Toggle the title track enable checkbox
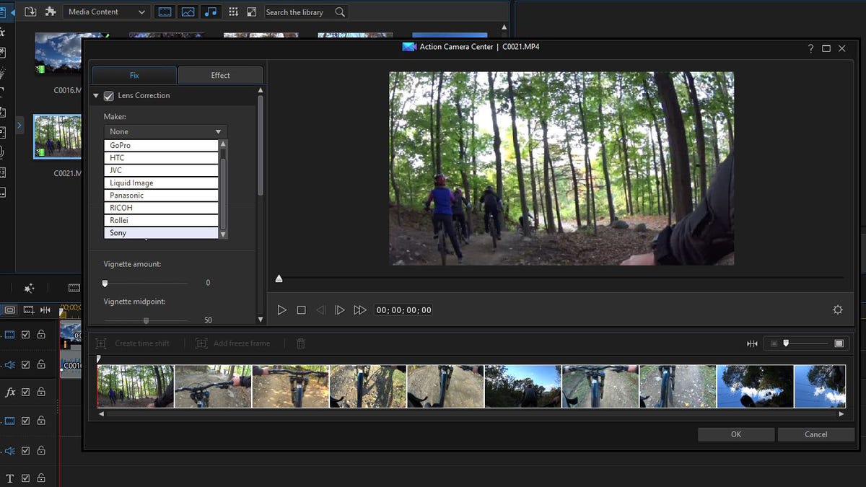The width and height of the screenshot is (866, 487). (26, 478)
